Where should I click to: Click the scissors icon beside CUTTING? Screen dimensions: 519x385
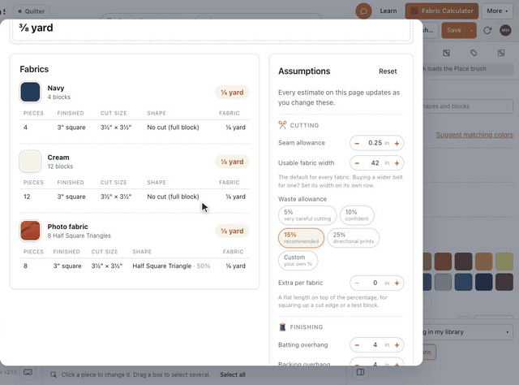(282, 125)
